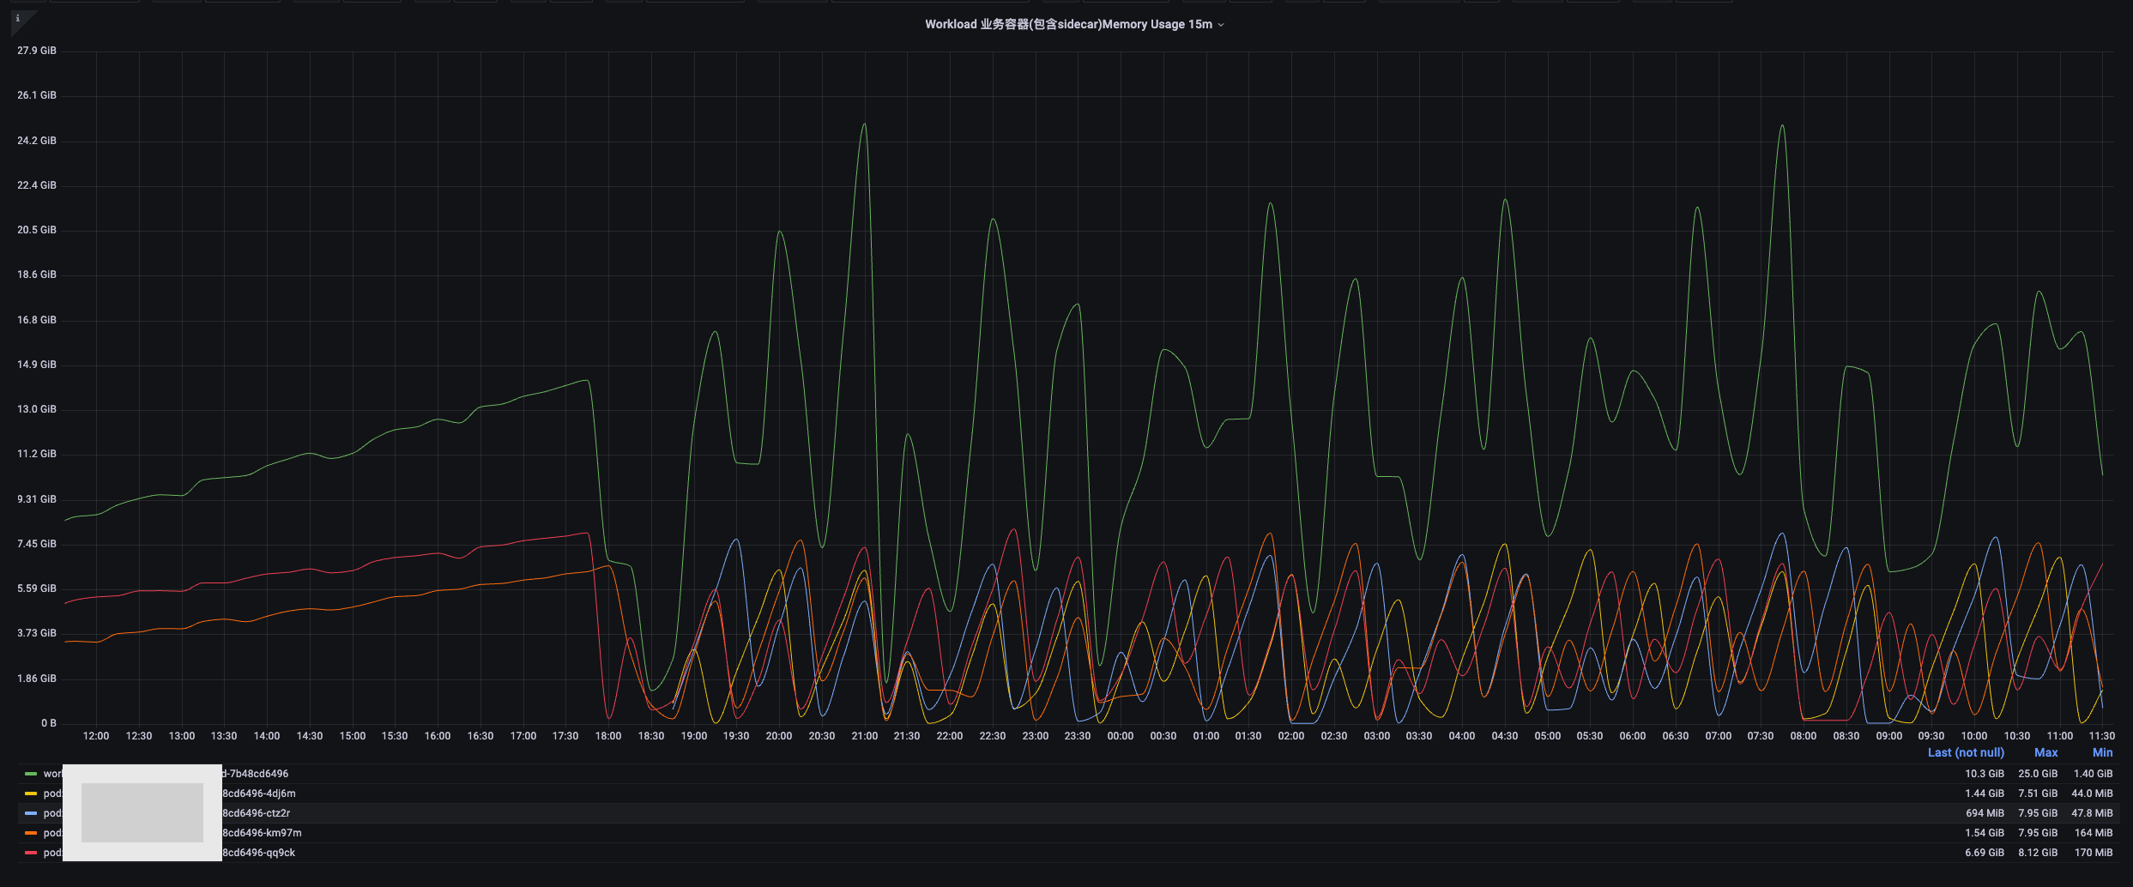Screen dimensions: 2133x887
Task: Click the blue color marker for pod ctz2r
Action: [x=31, y=813]
